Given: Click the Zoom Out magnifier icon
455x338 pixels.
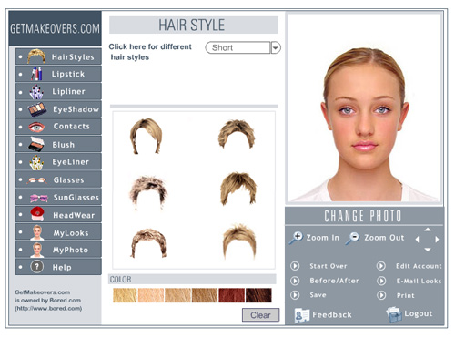Looking at the screenshot, I should click(x=352, y=238).
